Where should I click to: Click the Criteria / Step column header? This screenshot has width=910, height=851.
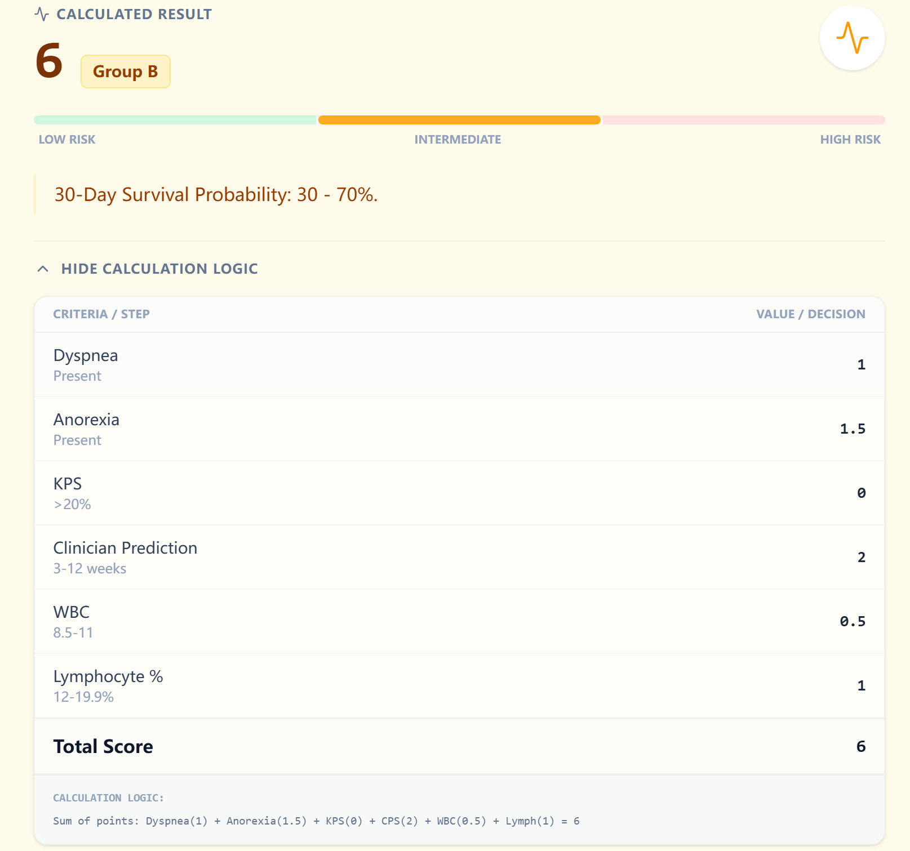click(x=101, y=314)
